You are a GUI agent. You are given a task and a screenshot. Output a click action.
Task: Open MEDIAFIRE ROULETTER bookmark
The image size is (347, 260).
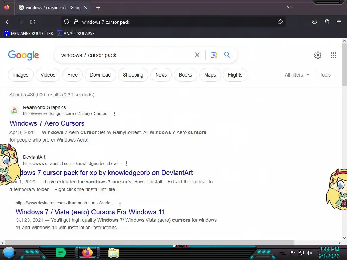coord(28,34)
